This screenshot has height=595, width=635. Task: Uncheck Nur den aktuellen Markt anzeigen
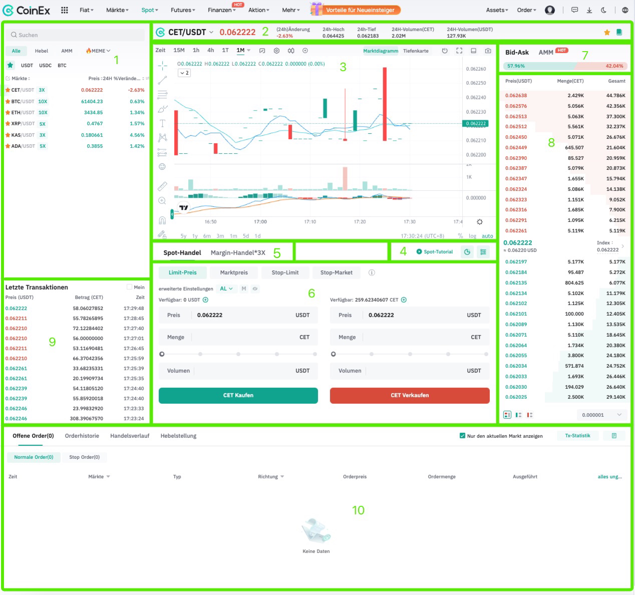(x=462, y=436)
